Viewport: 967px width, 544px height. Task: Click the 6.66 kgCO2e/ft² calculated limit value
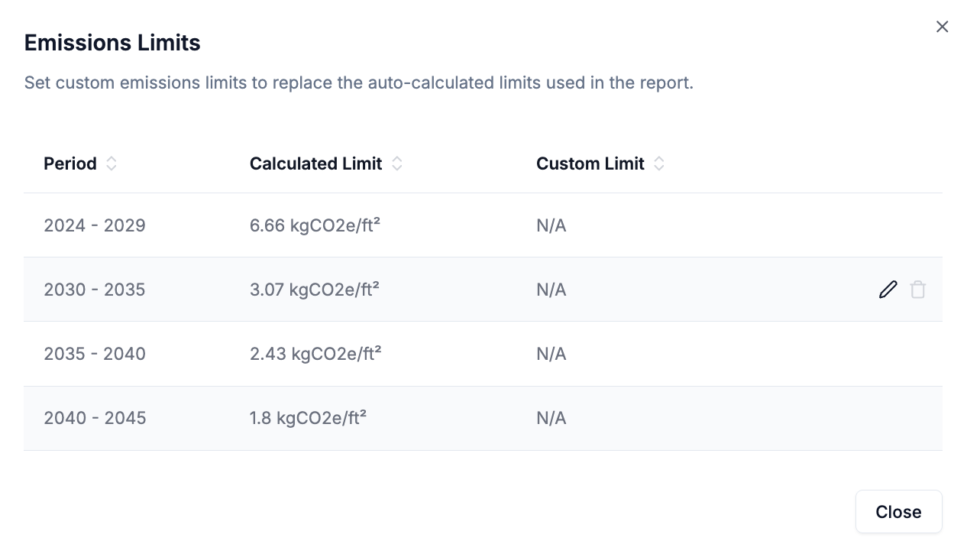tap(315, 225)
